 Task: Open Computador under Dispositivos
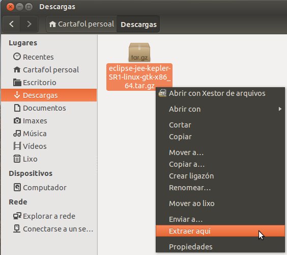(x=49, y=188)
